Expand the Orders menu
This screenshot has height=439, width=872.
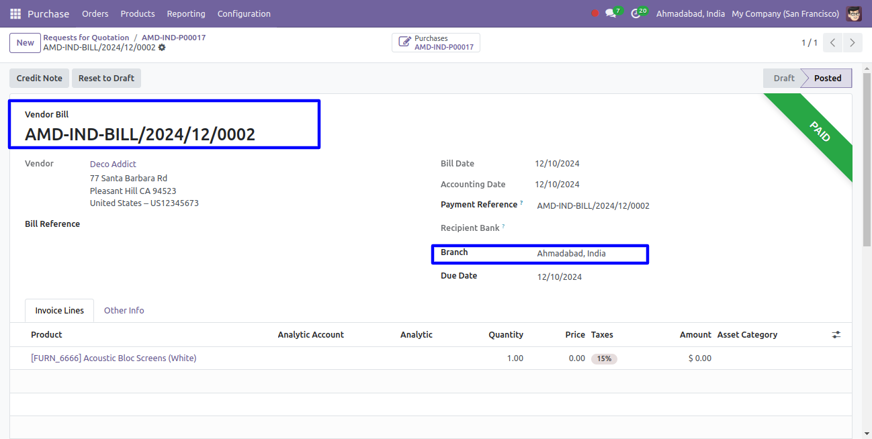(95, 13)
